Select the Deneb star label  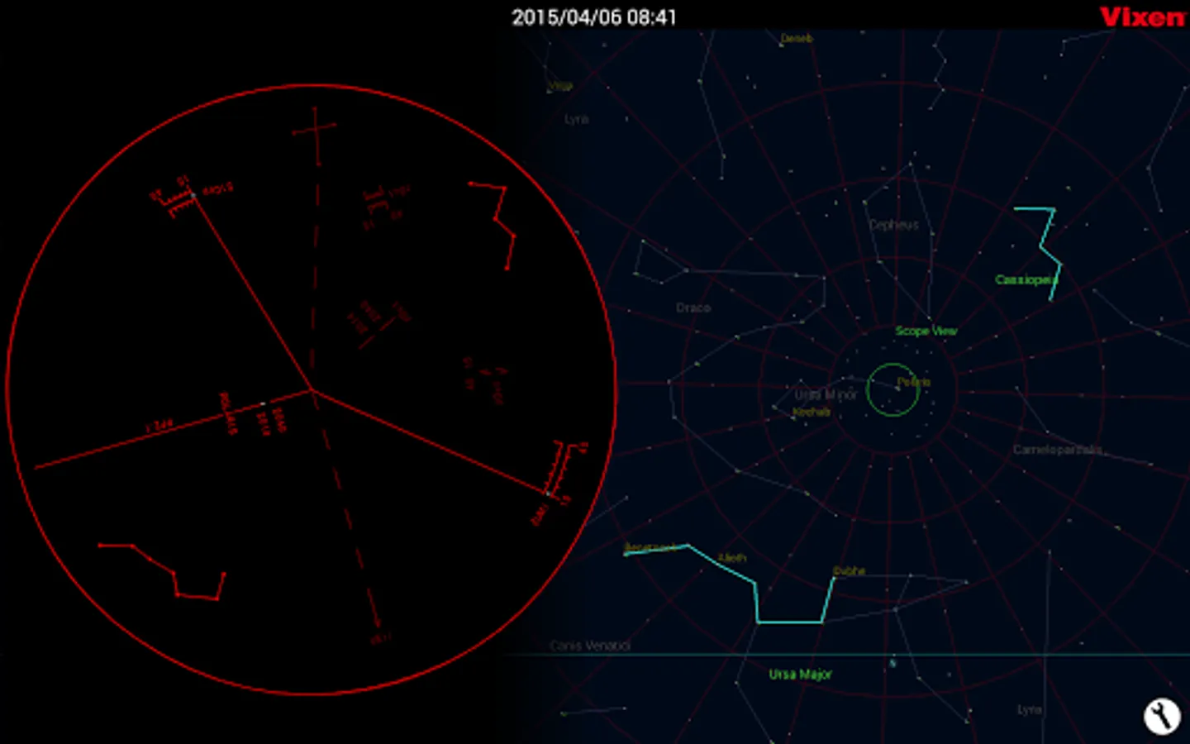click(x=797, y=39)
